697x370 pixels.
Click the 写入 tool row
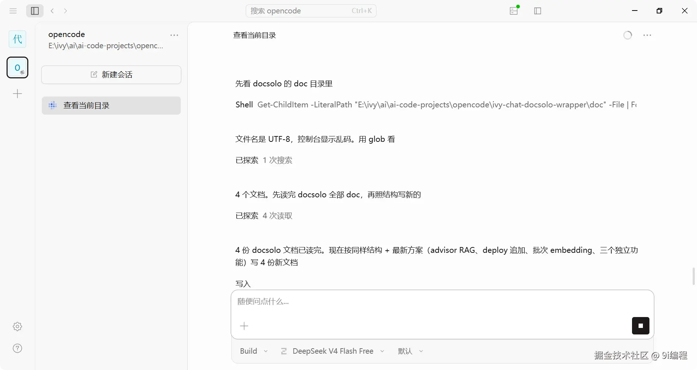click(x=243, y=284)
